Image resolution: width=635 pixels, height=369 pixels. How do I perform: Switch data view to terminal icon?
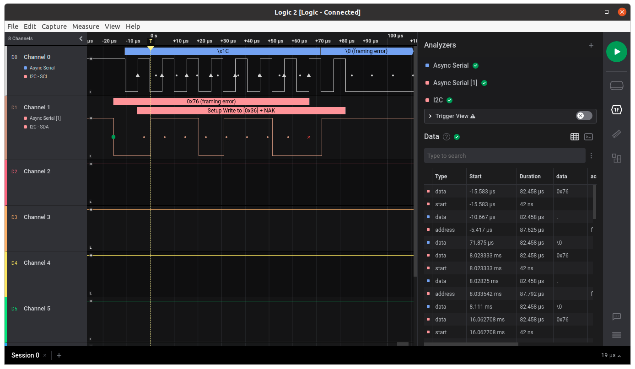click(x=589, y=137)
